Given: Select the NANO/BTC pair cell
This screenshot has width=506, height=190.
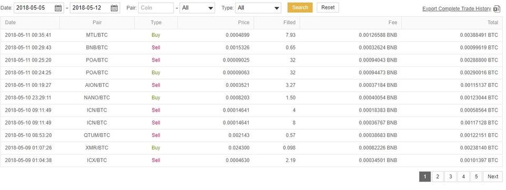Looking at the screenshot, I should pyautogui.click(x=97, y=97).
